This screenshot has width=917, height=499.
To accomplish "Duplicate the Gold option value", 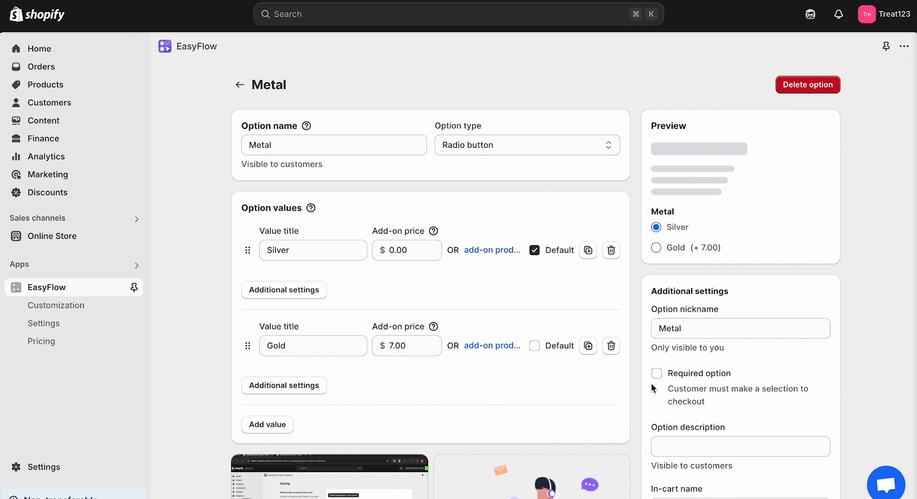I will click(588, 346).
